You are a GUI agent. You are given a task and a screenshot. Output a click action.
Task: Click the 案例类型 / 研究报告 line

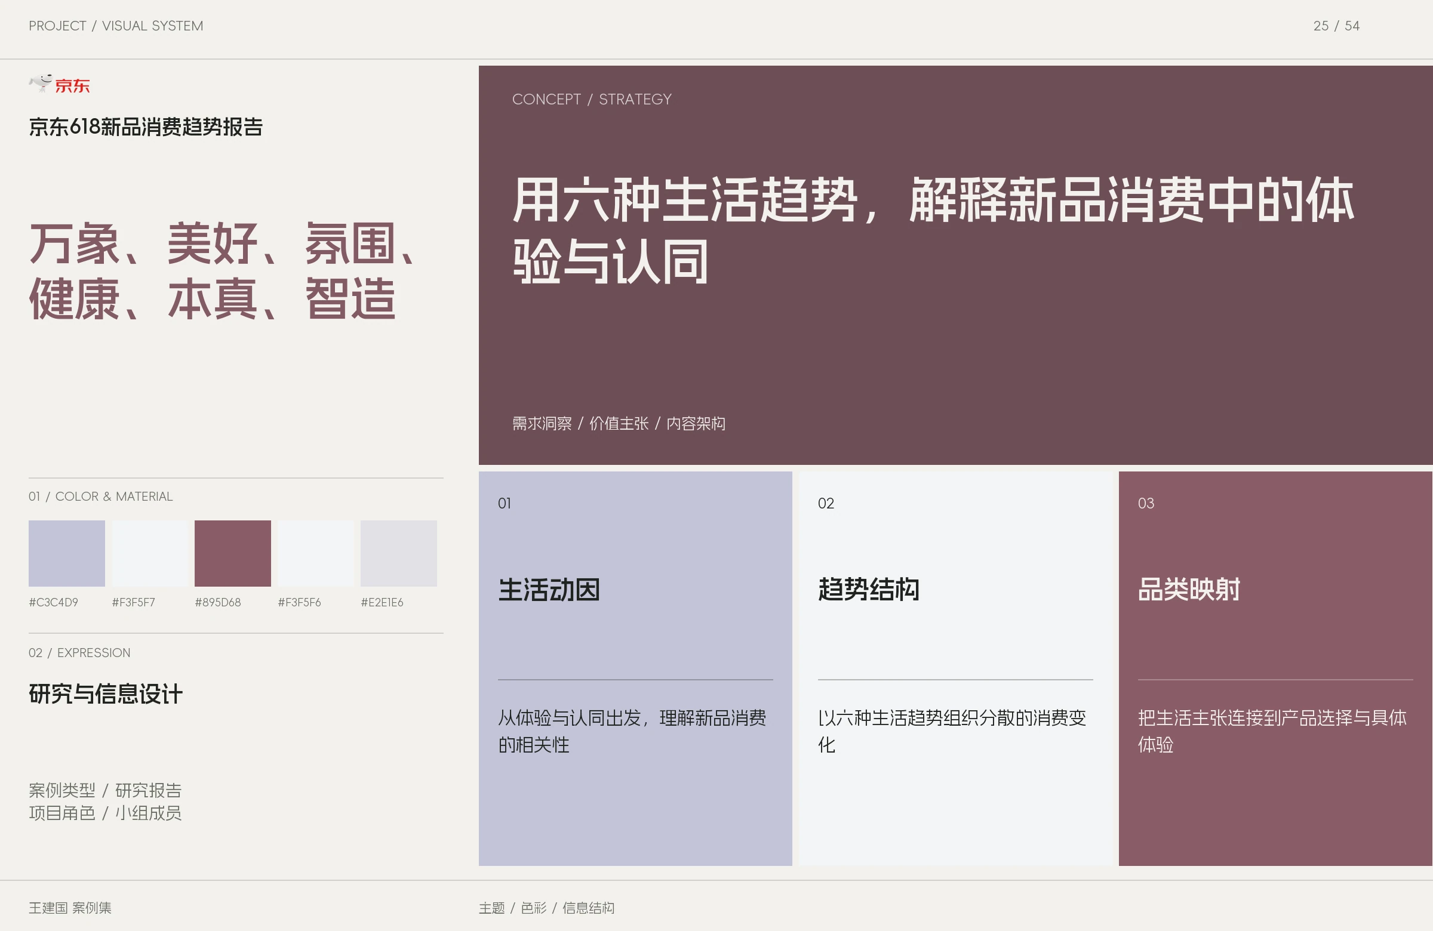[x=105, y=790]
